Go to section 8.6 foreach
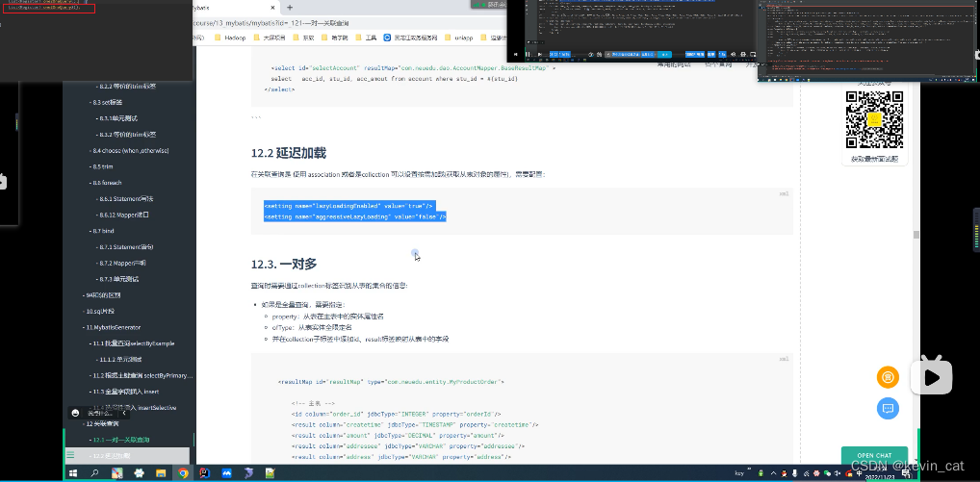 (x=106, y=183)
